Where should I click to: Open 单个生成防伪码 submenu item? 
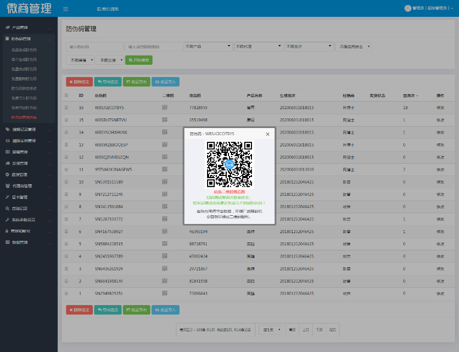(24, 60)
